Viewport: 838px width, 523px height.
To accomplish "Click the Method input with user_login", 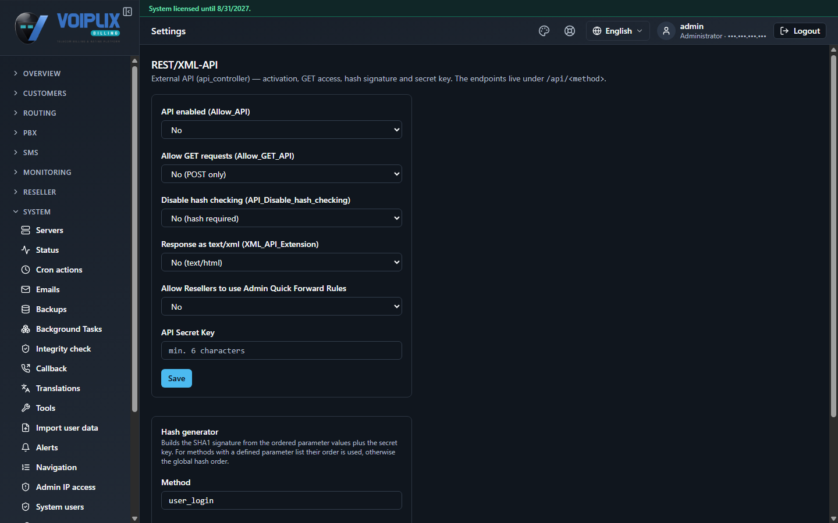I will (282, 500).
